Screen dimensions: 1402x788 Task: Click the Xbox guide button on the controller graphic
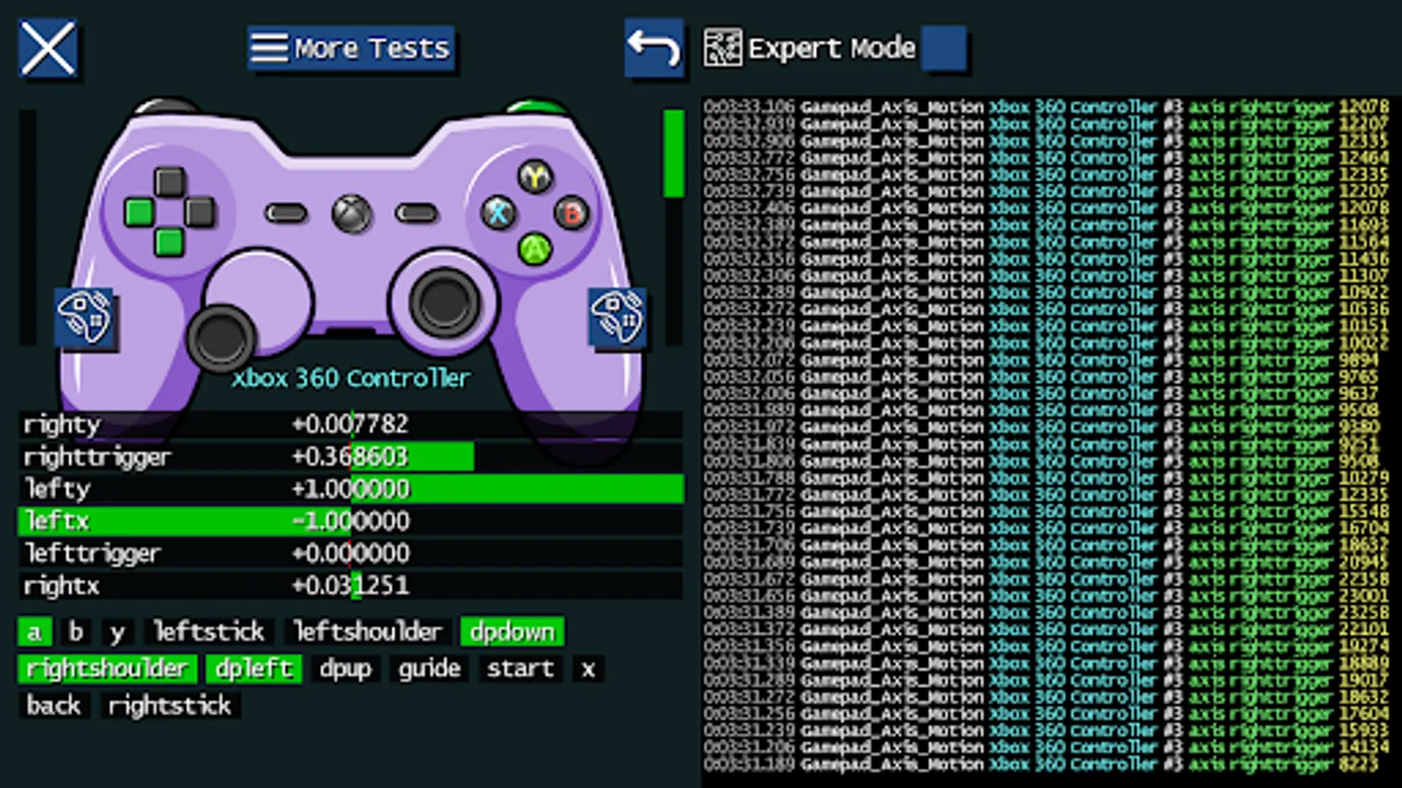coord(351,213)
